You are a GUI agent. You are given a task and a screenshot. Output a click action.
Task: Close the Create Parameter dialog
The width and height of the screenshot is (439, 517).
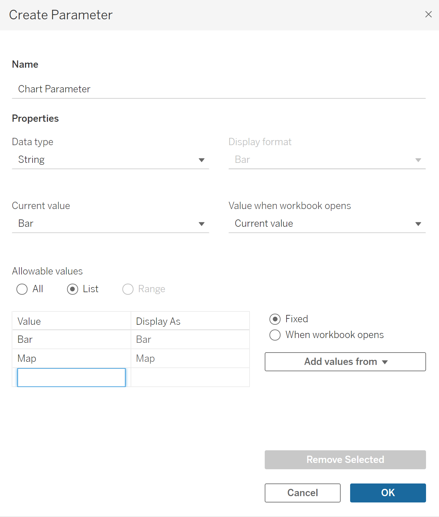pos(428,14)
